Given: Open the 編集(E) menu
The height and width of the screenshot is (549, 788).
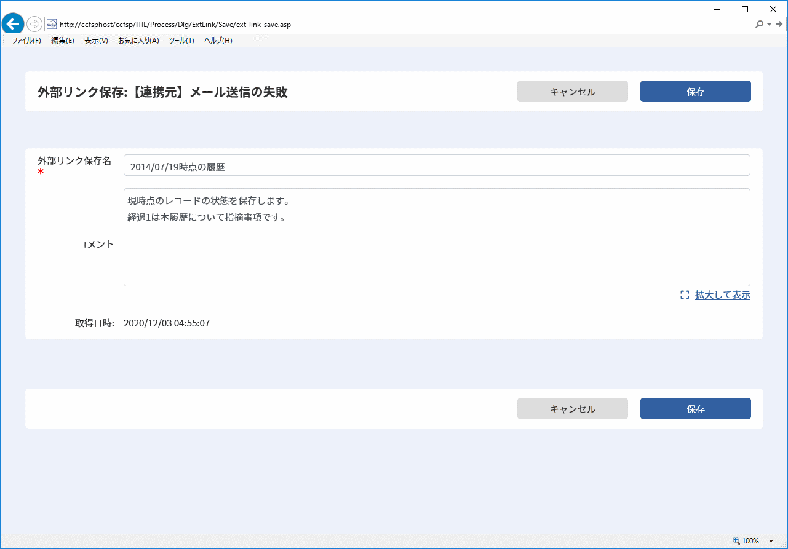Looking at the screenshot, I should coord(63,41).
